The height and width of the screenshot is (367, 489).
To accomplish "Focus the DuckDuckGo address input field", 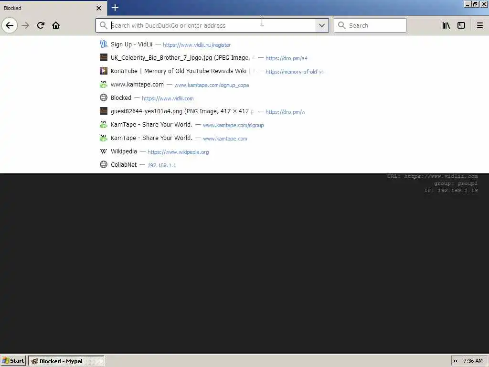I will (212, 25).
